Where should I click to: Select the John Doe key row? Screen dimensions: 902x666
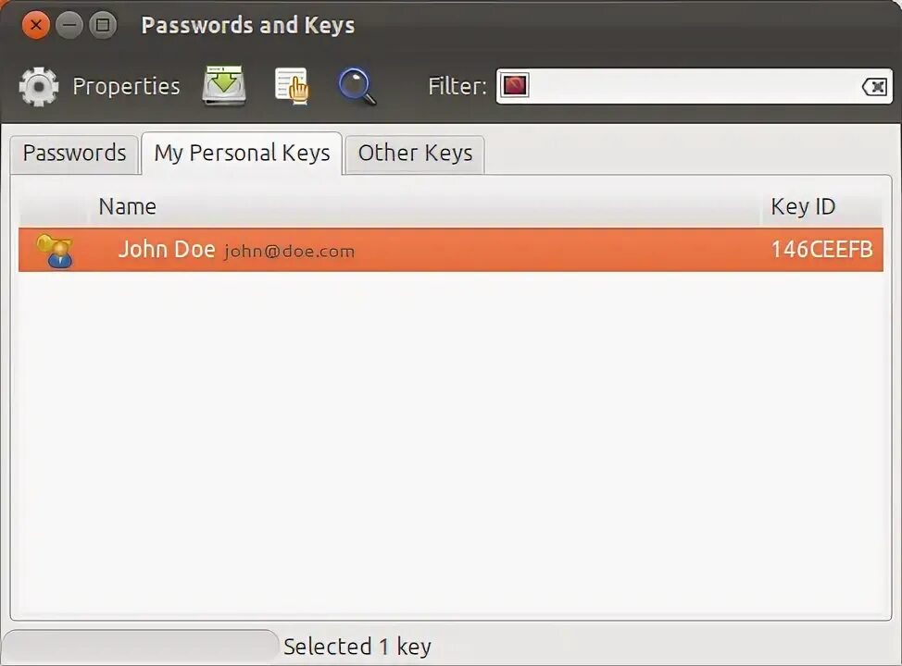click(451, 250)
